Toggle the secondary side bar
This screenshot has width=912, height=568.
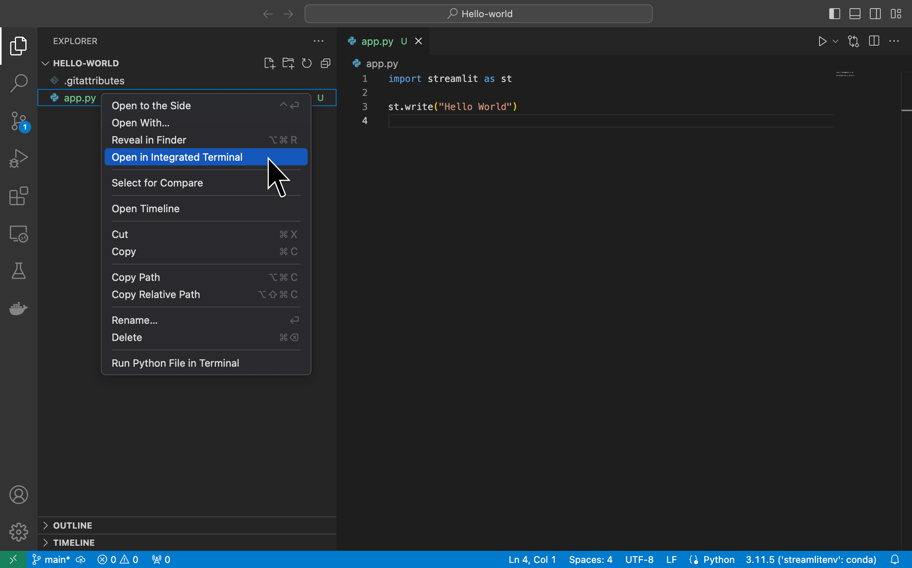click(875, 13)
